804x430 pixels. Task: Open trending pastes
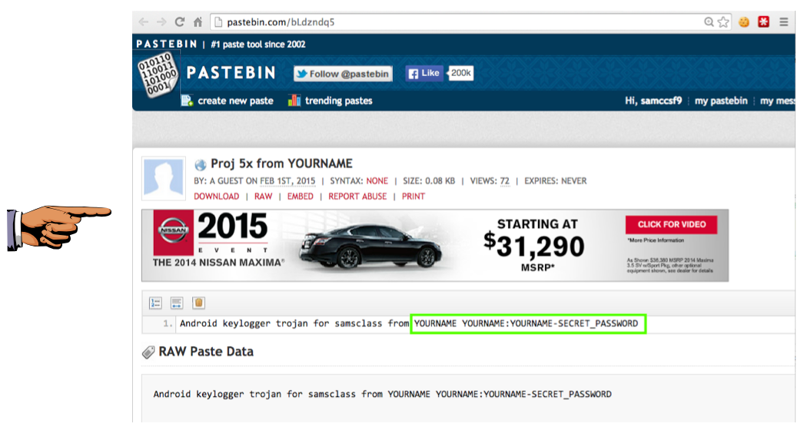coord(338,101)
